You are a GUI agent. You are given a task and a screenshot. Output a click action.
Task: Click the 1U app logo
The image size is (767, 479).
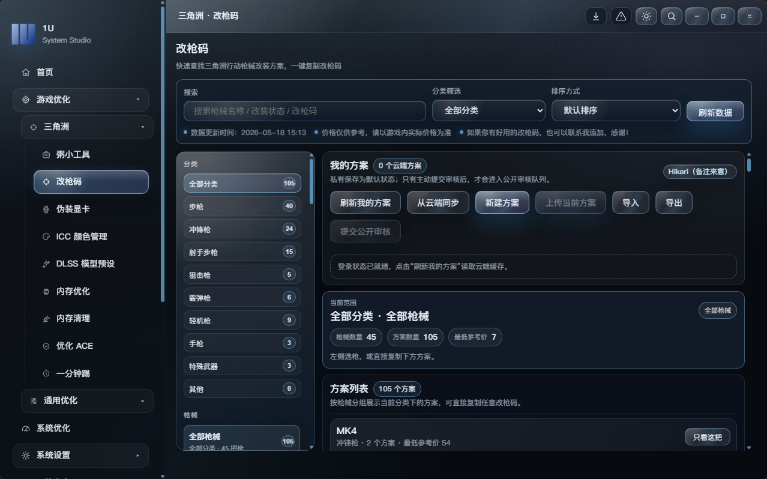pos(23,34)
